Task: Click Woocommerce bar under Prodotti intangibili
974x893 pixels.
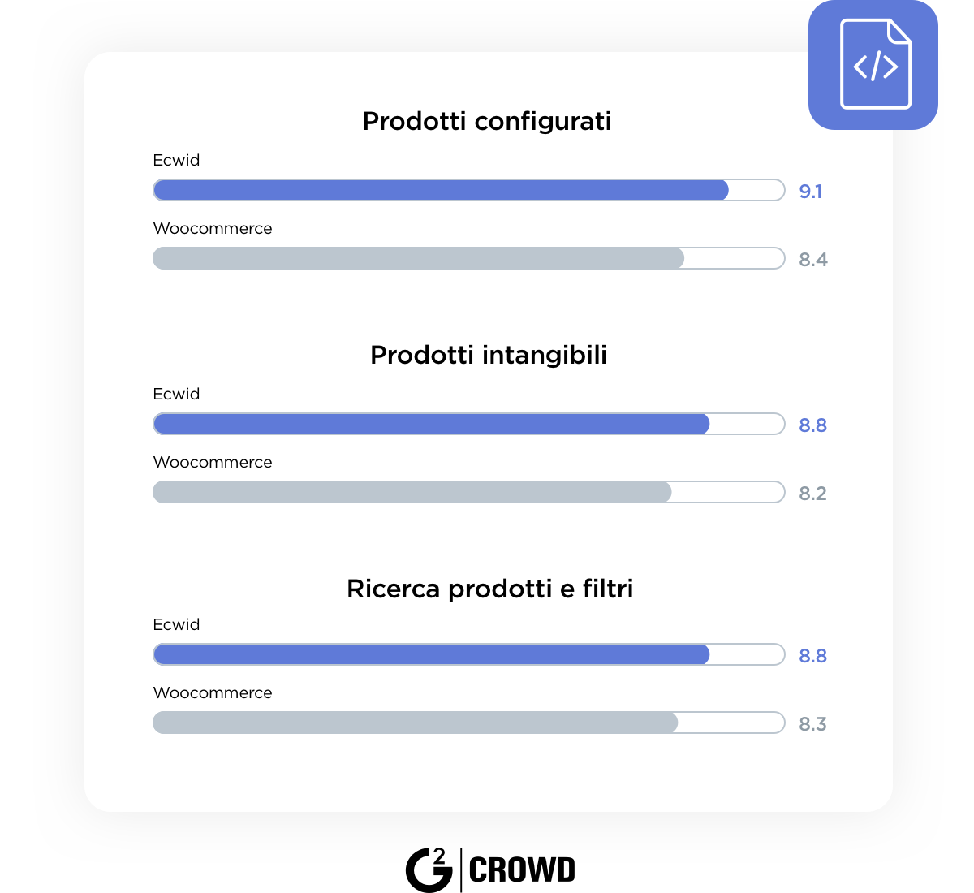Action: (x=469, y=492)
